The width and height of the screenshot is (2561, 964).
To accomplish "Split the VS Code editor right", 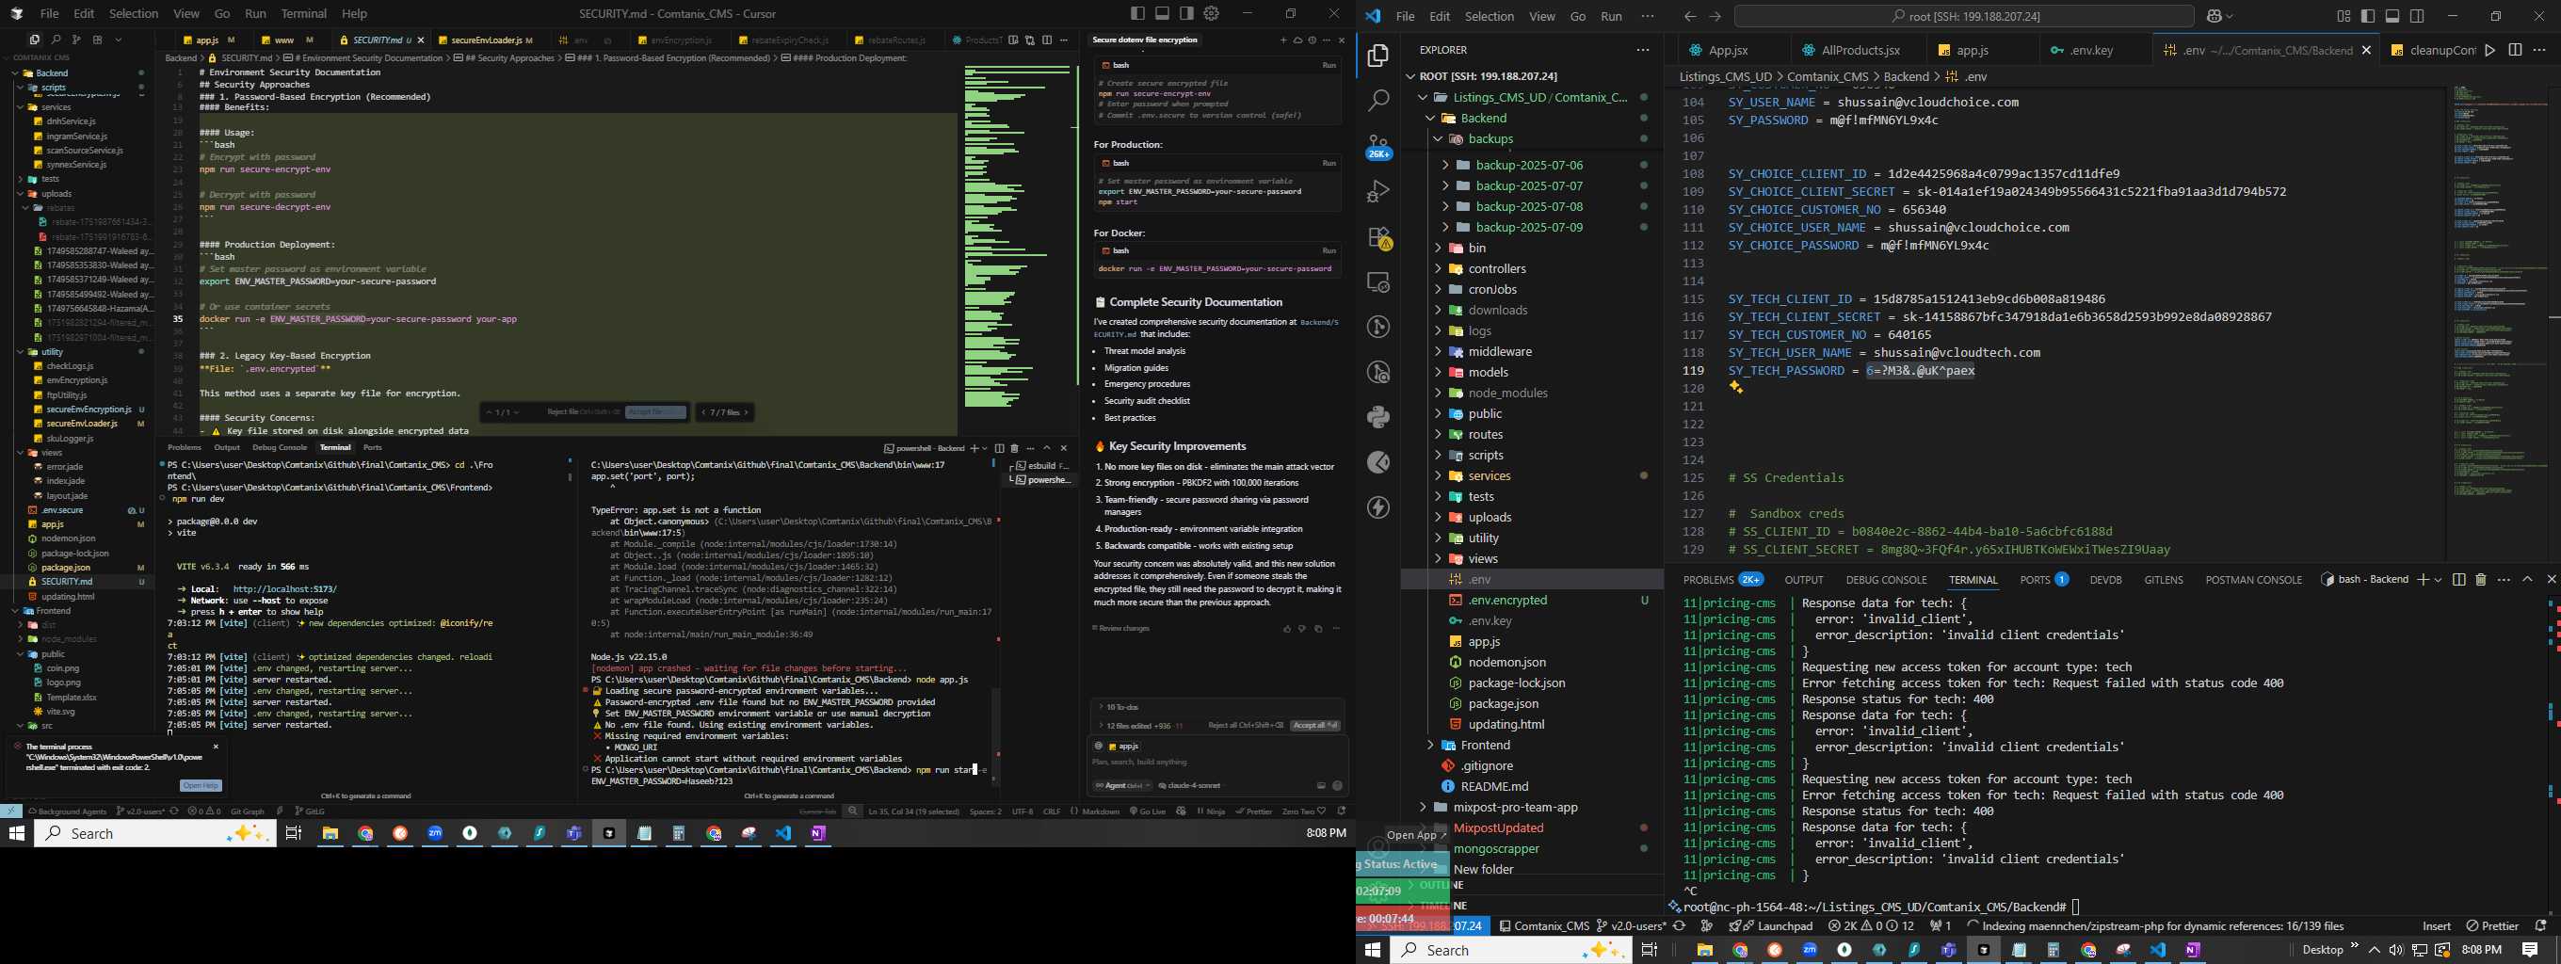I will click(2515, 50).
